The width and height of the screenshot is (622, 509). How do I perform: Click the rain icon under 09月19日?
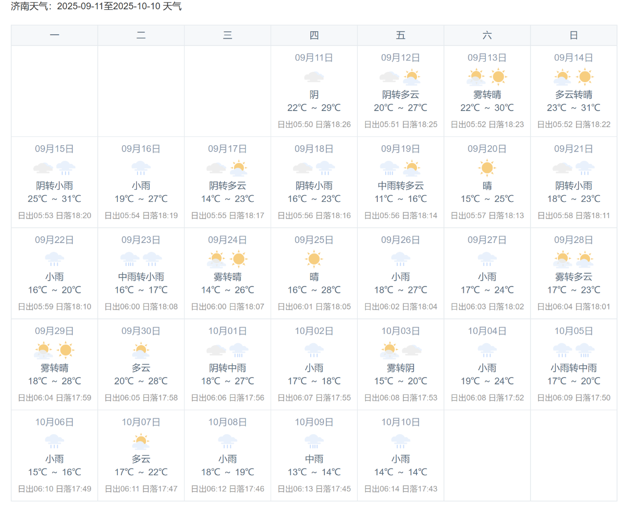click(x=389, y=168)
